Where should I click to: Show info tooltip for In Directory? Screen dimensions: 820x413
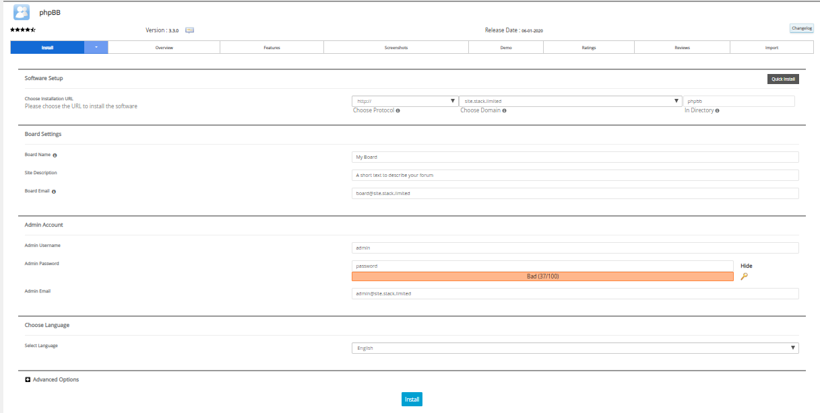717,110
